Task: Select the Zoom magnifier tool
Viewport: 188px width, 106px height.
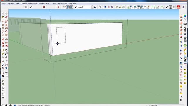Action: click(3, 65)
